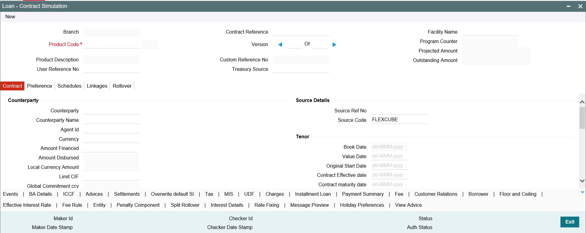Open Split Rollover link
The width and height of the screenshot is (586, 233).
coord(185,205)
